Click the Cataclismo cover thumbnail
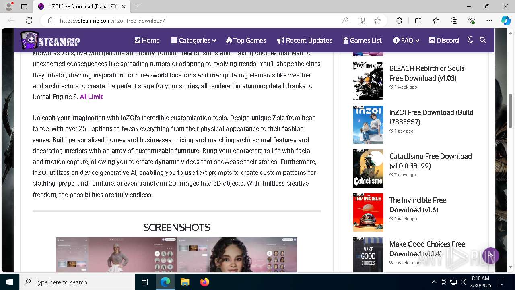 (x=368, y=168)
